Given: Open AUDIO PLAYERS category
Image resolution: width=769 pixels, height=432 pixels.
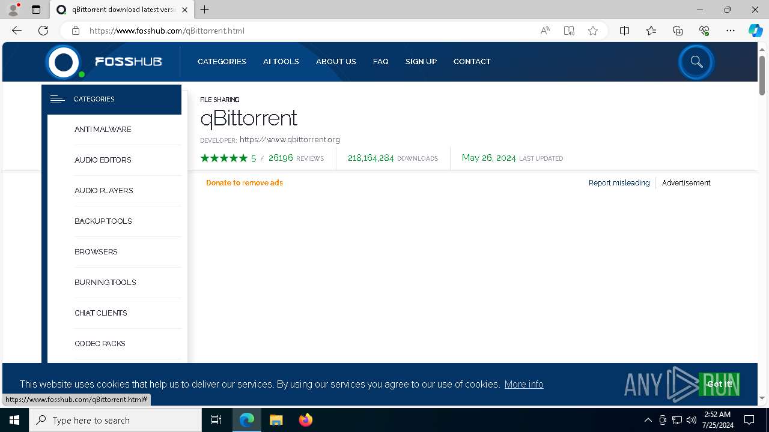Looking at the screenshot, I should point(104,191).
